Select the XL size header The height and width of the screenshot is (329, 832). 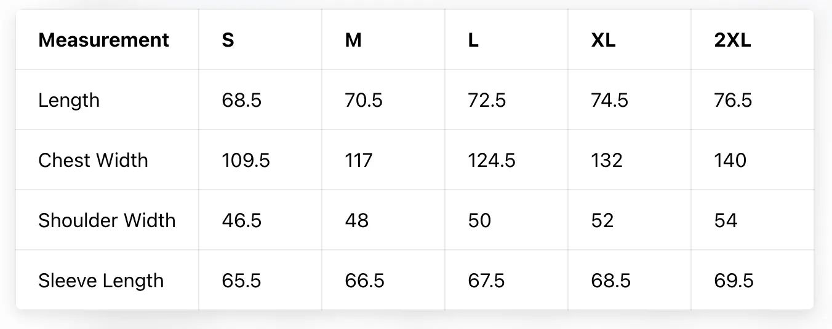[603, 40]
